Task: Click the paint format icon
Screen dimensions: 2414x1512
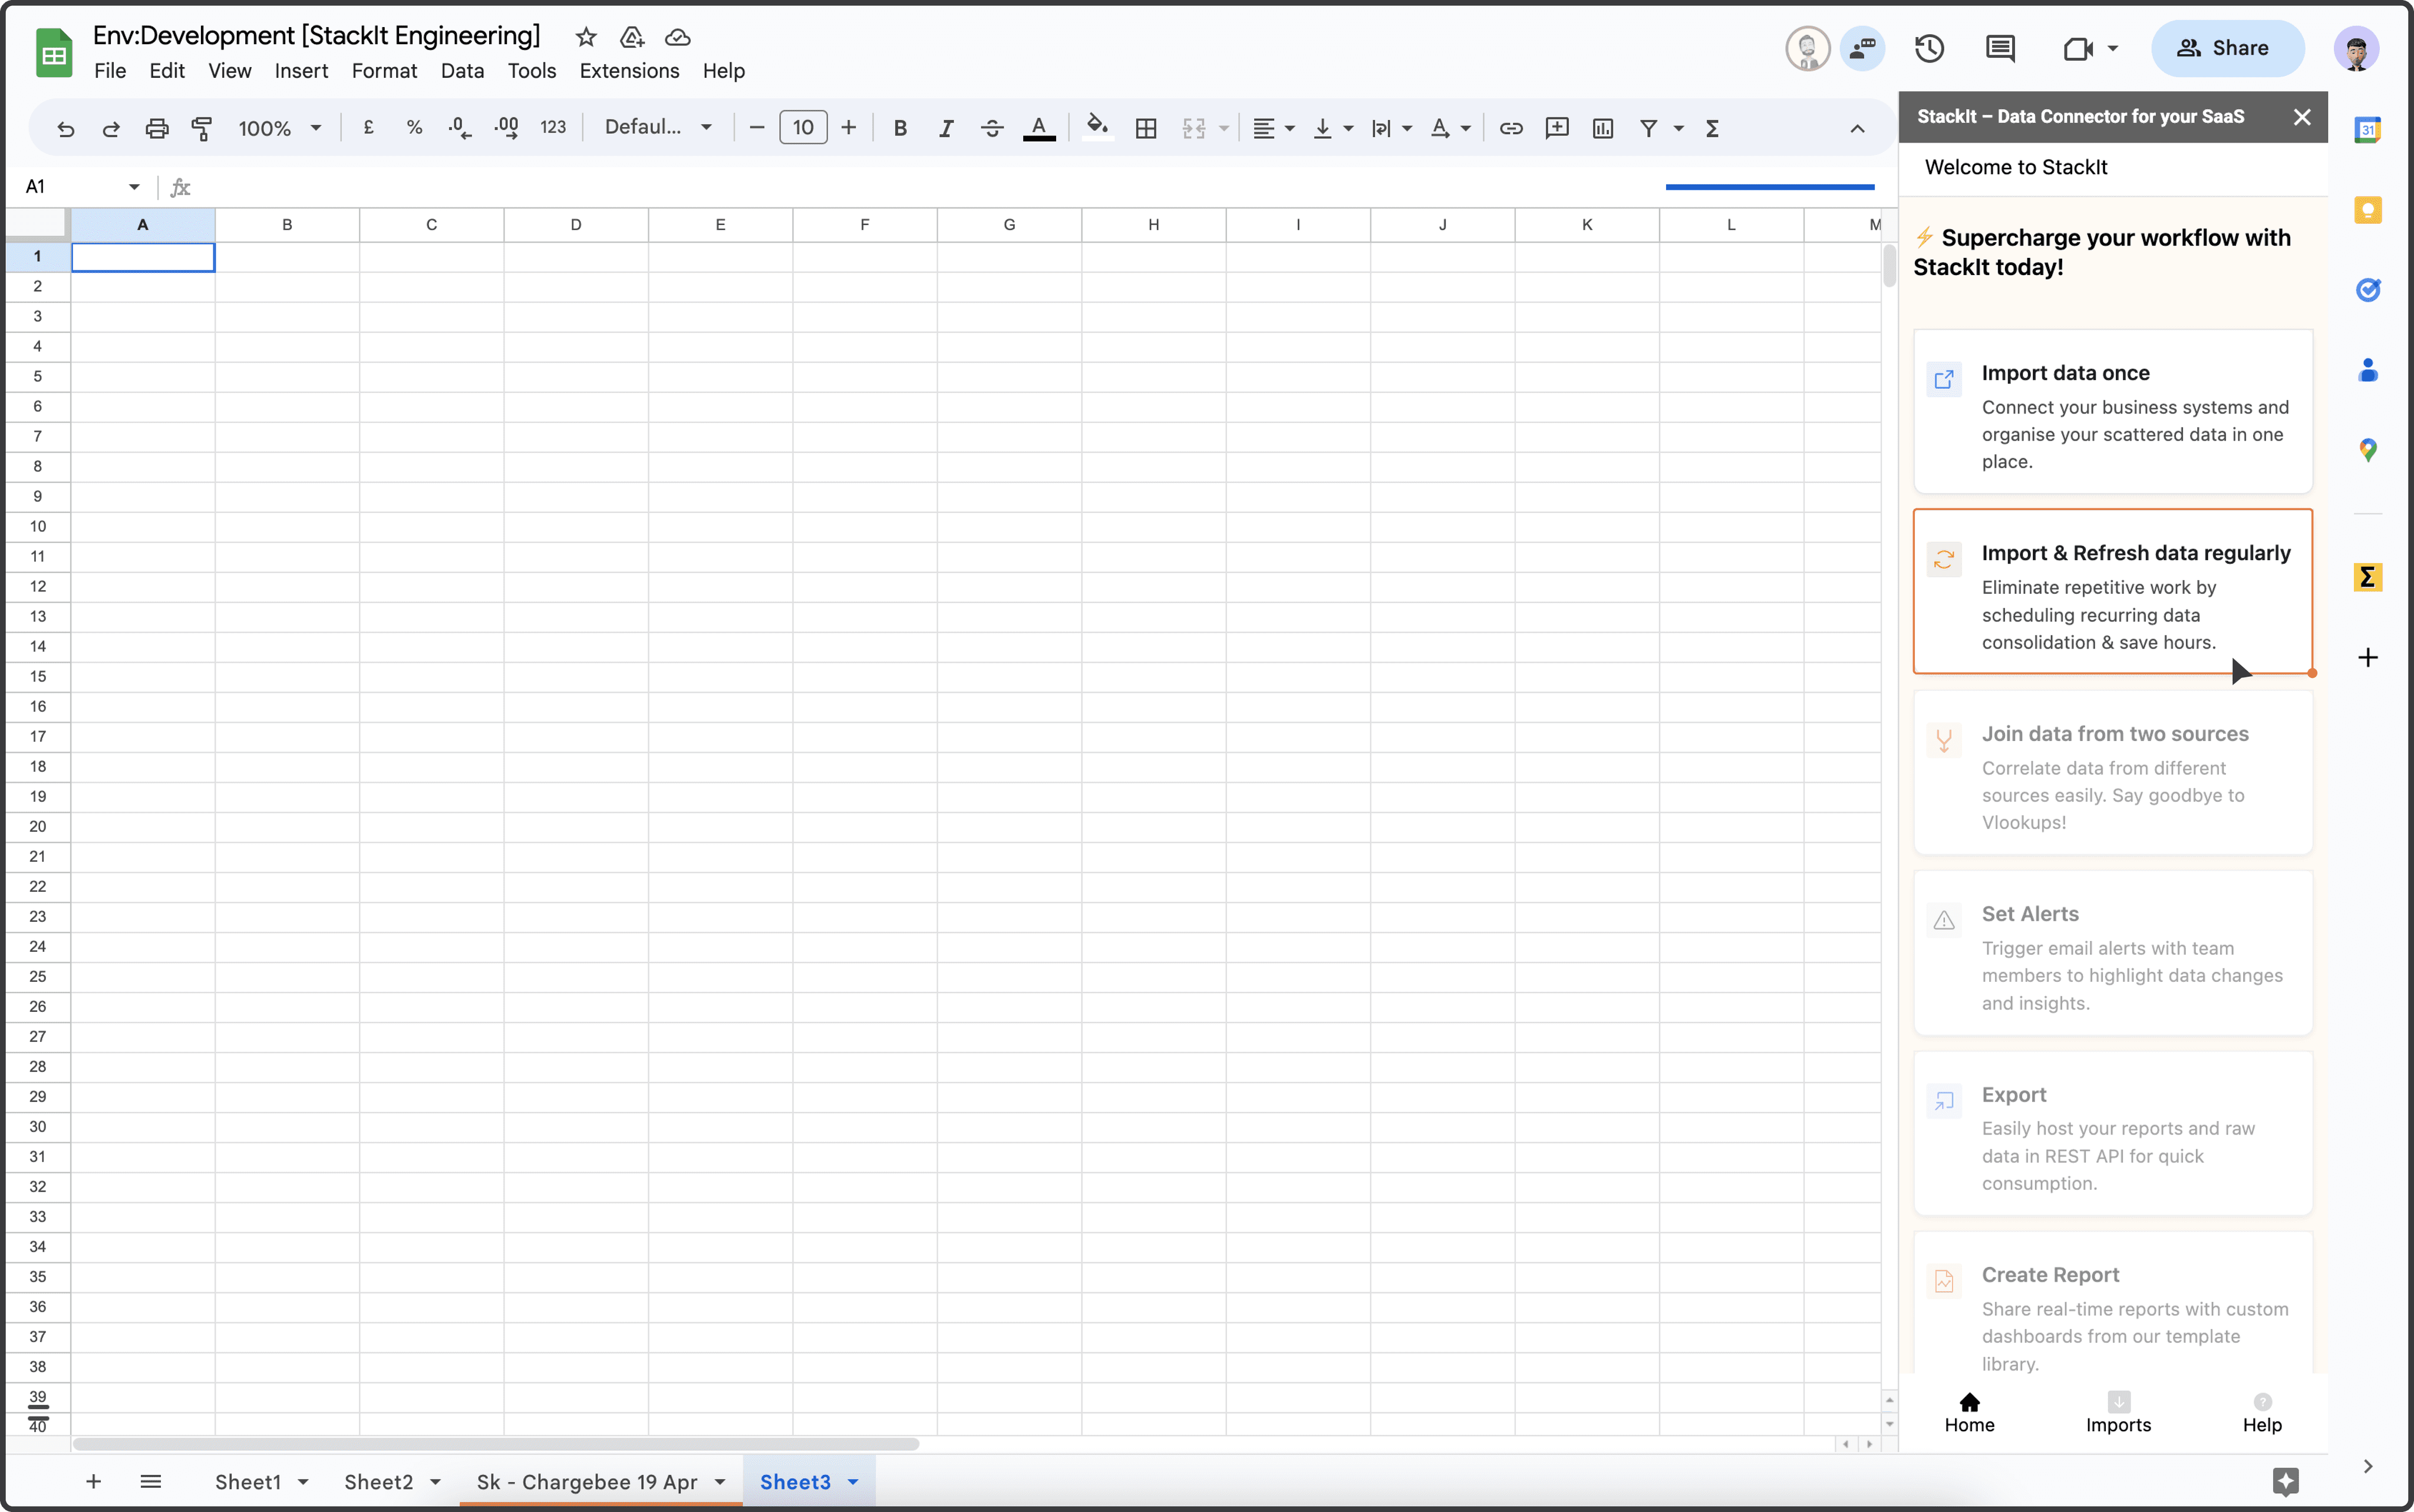Action: tap(202, 128)
